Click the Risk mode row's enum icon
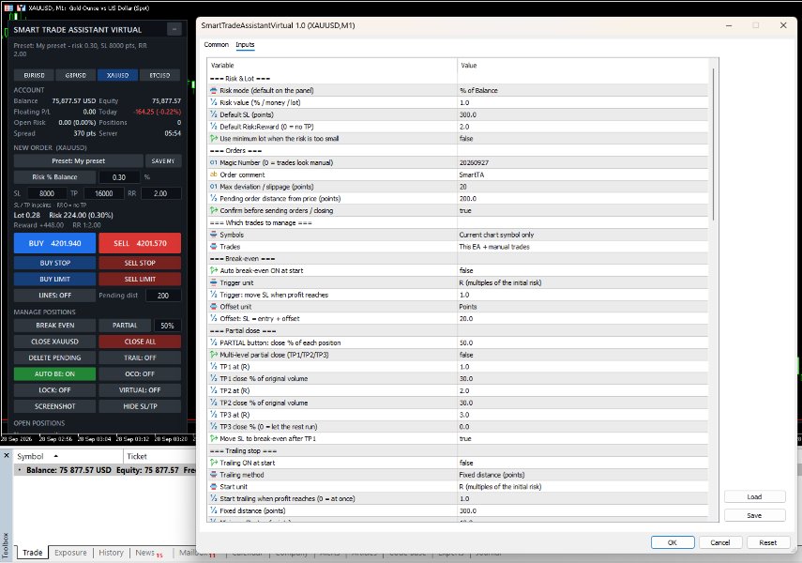The image size is (802, 563). pyautogui.click(x=214, y=91)
